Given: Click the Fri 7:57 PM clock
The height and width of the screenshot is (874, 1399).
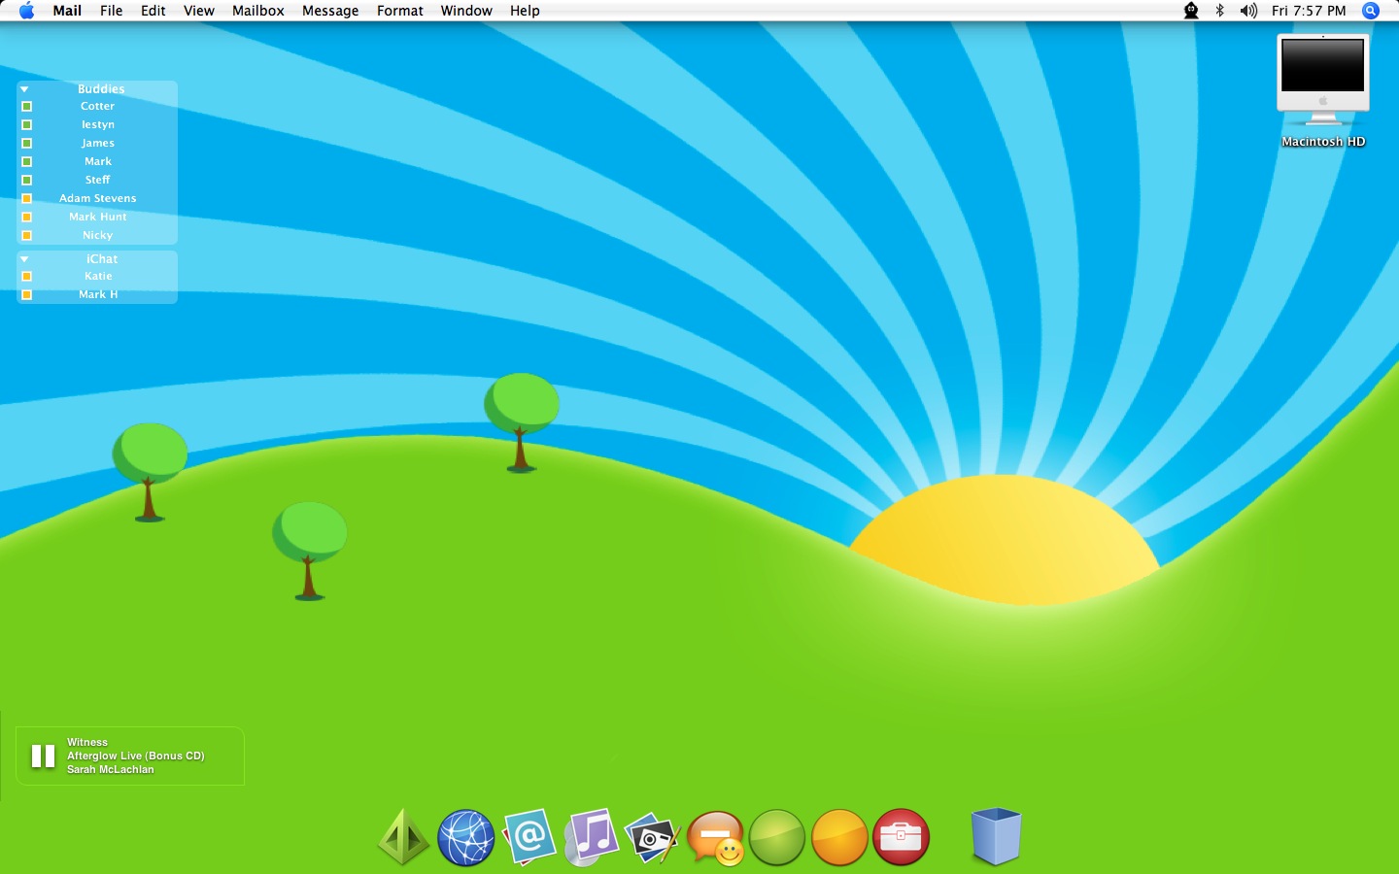Looking at the screenshot, I should click(1309, 11).
